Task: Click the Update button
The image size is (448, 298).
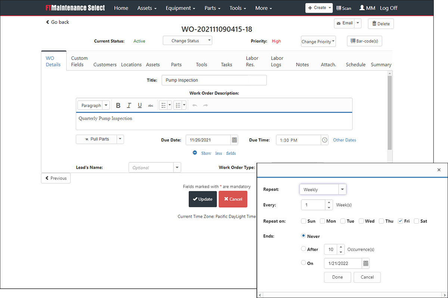Action: [203, 199]
